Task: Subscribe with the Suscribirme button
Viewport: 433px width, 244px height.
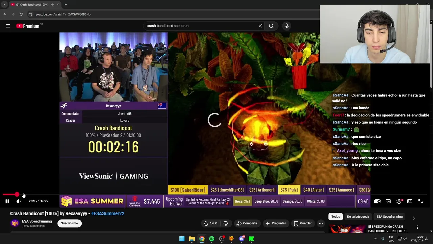Action: (69, 223)
